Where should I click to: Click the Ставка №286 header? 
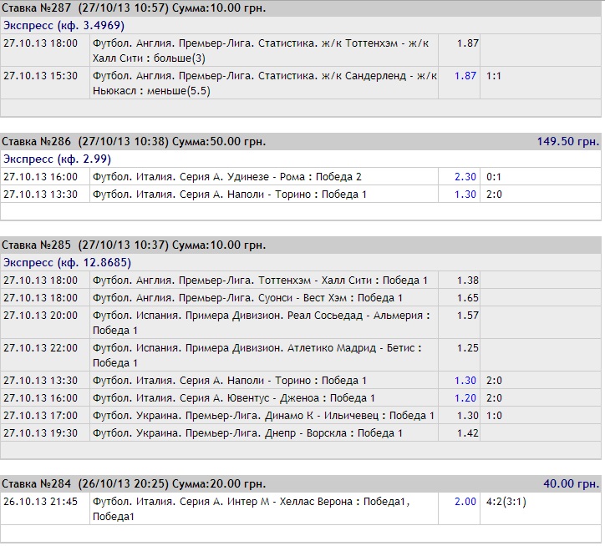134,141
